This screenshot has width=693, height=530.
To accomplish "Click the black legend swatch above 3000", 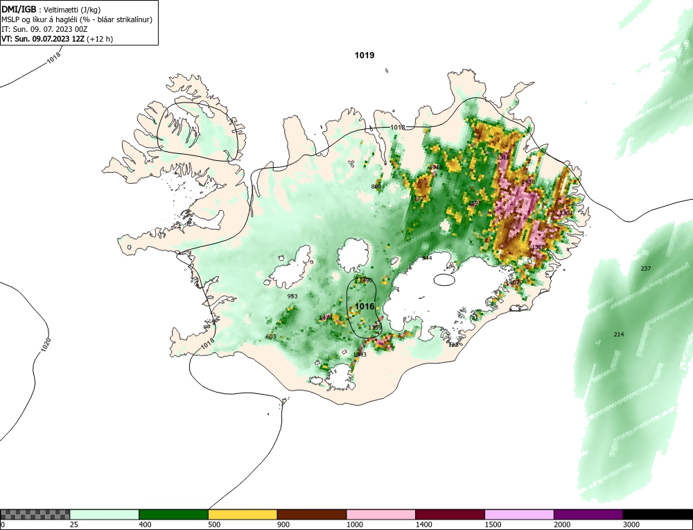I will [658, 514].
